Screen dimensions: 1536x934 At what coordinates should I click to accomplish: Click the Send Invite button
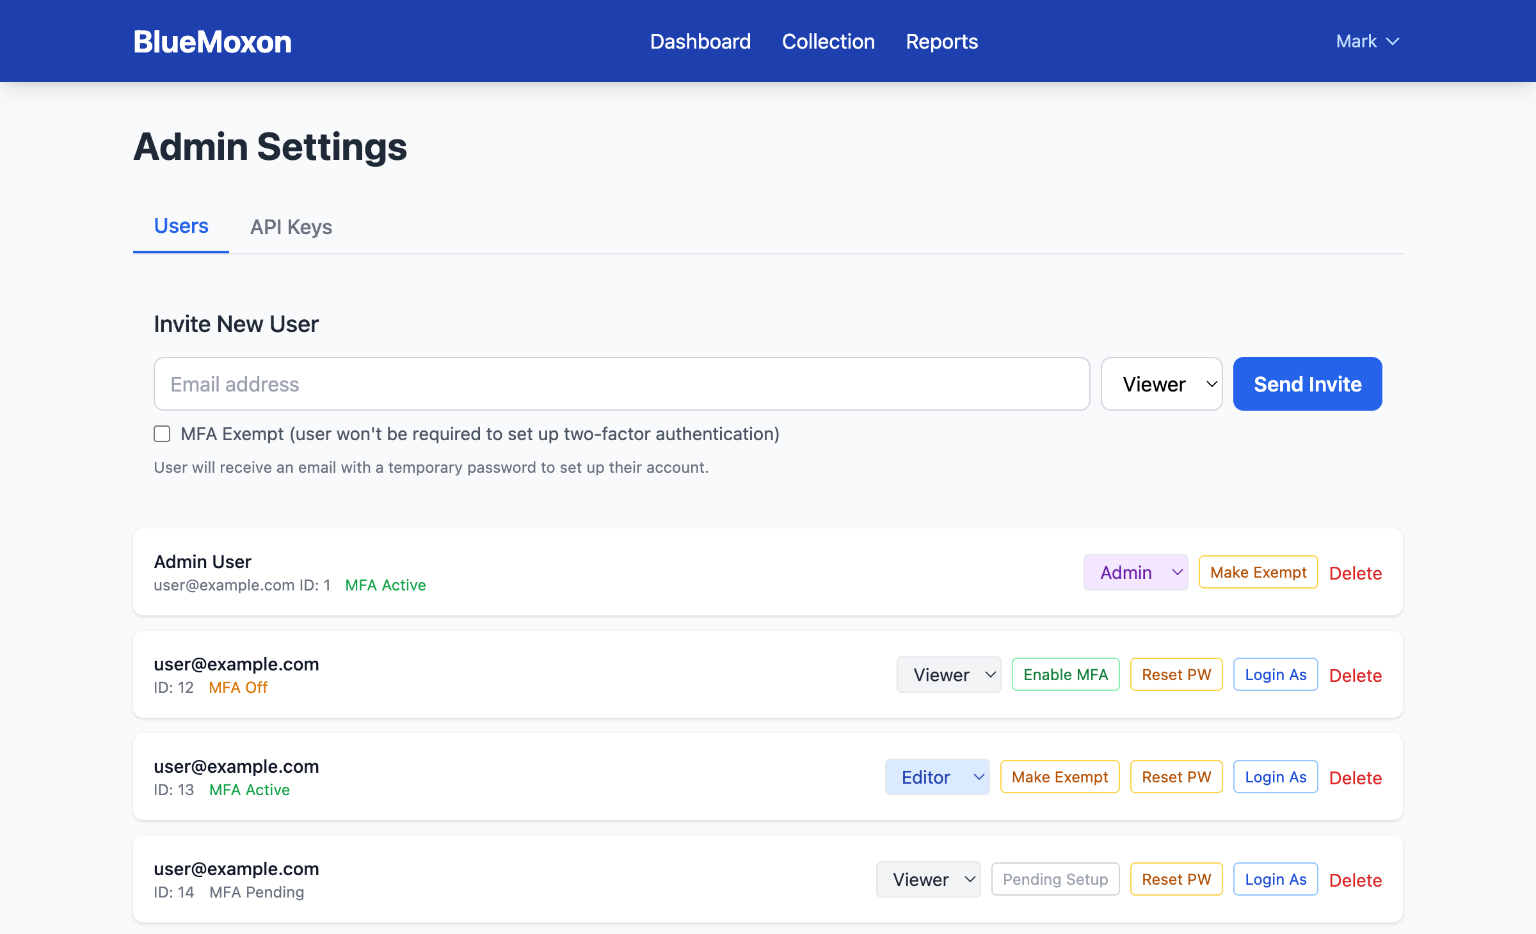(x=1307, y=384)
